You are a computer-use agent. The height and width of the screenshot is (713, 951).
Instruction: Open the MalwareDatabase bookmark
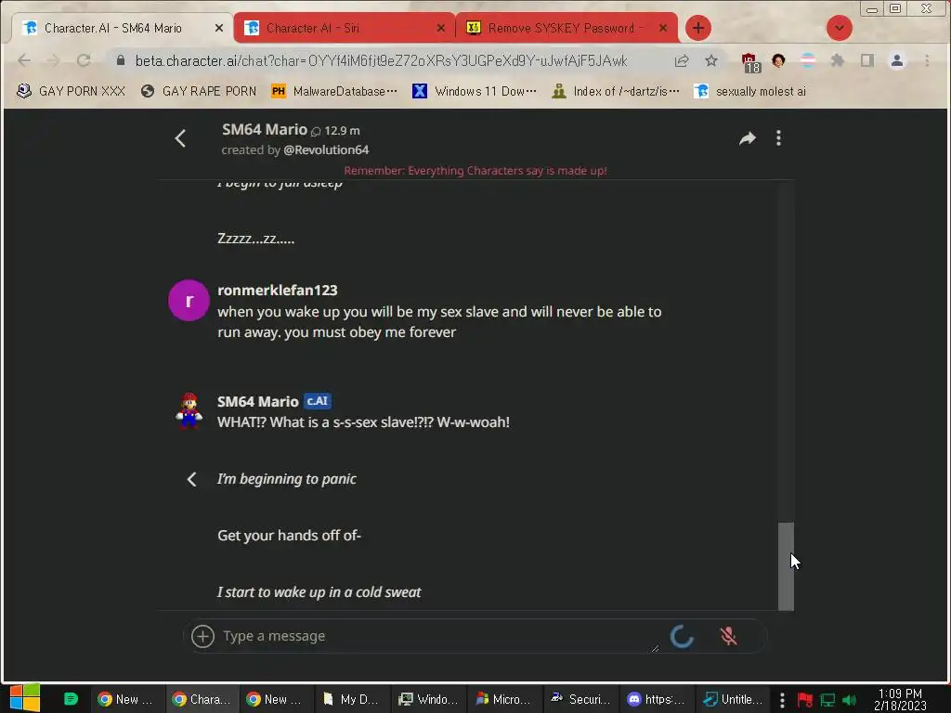pyautogui.click(x=334, y=91)
